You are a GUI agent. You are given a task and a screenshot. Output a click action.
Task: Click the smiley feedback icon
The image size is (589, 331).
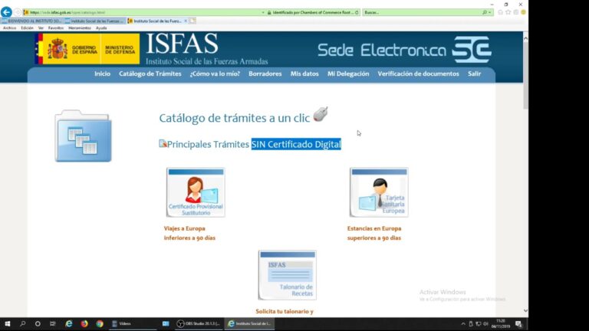(523, 12)
